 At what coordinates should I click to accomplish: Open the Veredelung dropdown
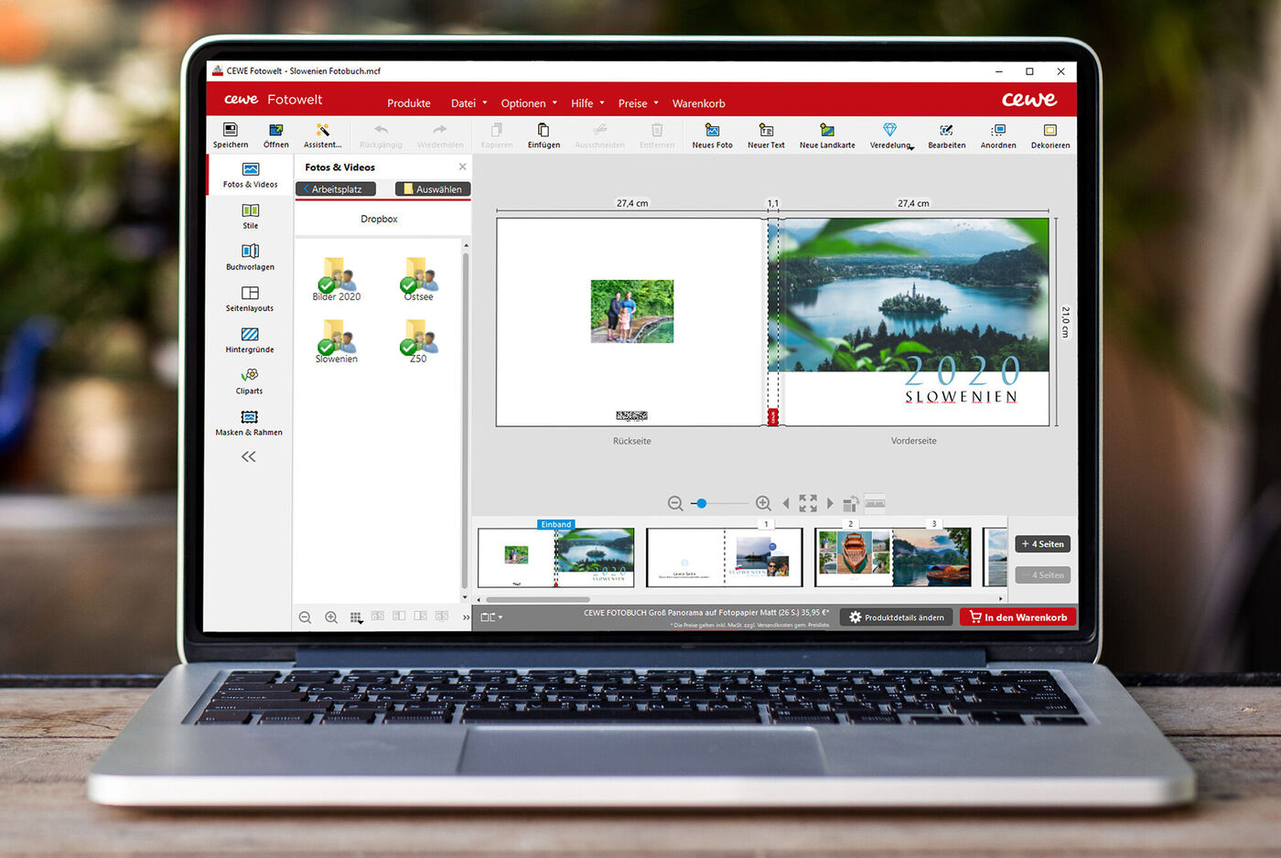point(891,135)
